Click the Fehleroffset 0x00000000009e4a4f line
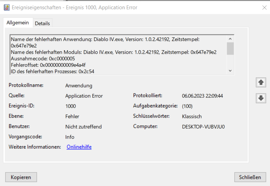The width and height of the screenshot is (270, 186). [48, 65]
